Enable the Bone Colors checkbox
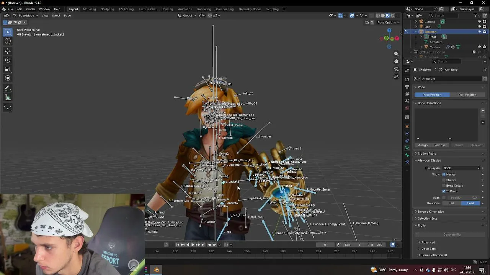 pyautogui.click(x=444, y=186)
